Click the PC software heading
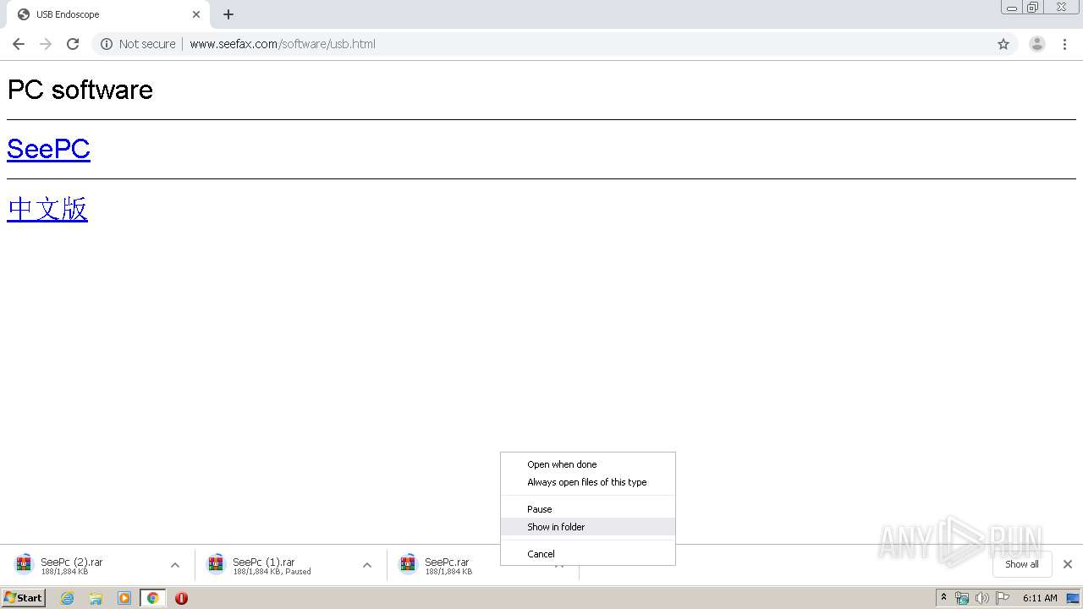Screen dimensions: 1083x609 click(x=80, y=90)
